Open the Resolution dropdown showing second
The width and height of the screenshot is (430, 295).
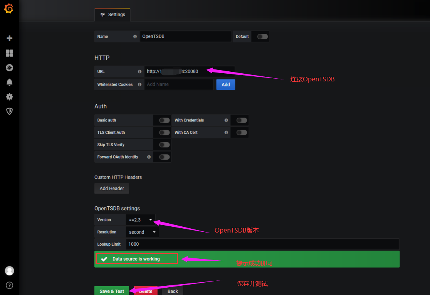pos(142,232)
